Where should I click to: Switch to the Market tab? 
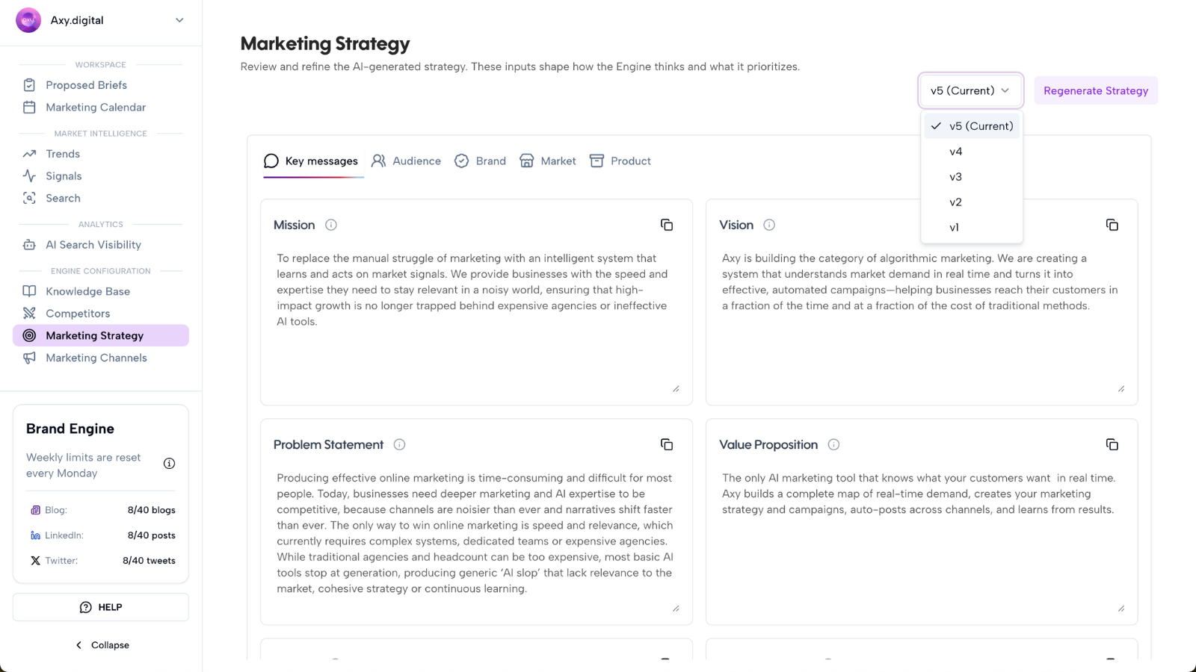548,161
